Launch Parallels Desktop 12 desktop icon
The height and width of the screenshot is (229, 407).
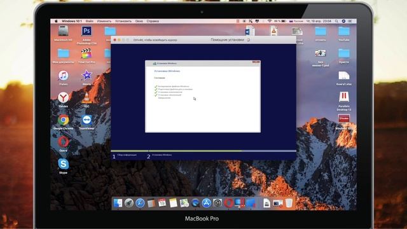coord(344,97)
